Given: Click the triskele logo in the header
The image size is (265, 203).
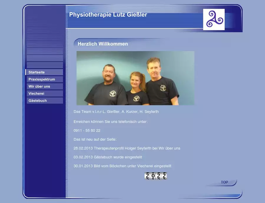Looking at the screenshot, I should coord(214,20).
